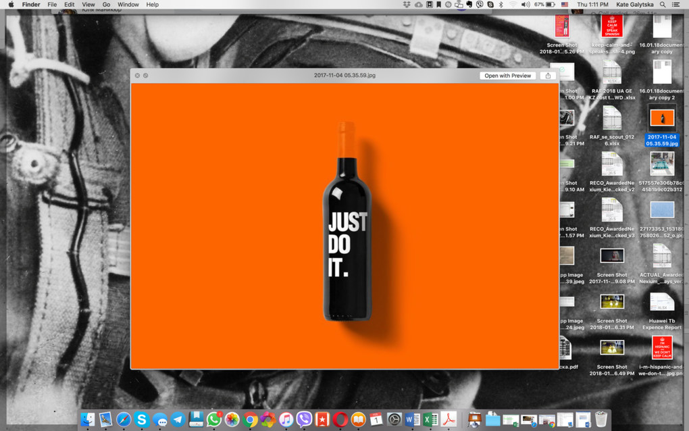Click the Quick Look full-screen button
689x431 pixels.
(x=145, y=76)
